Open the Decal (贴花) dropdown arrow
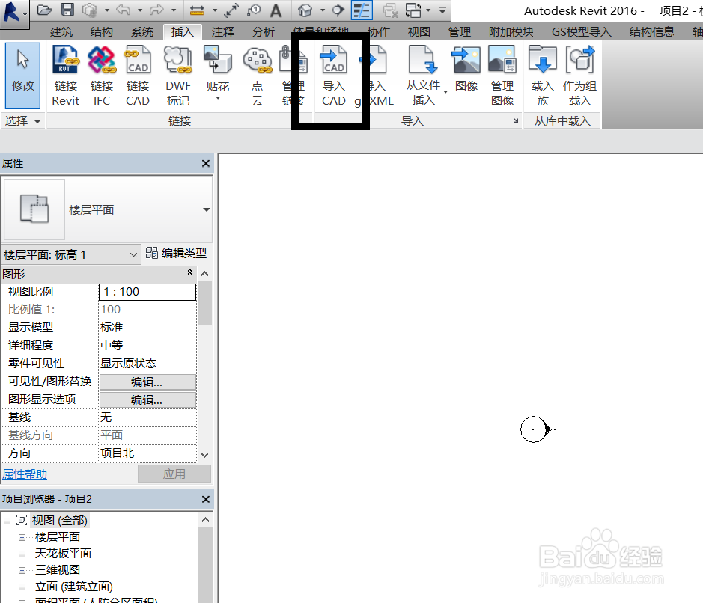 [218, 98]
